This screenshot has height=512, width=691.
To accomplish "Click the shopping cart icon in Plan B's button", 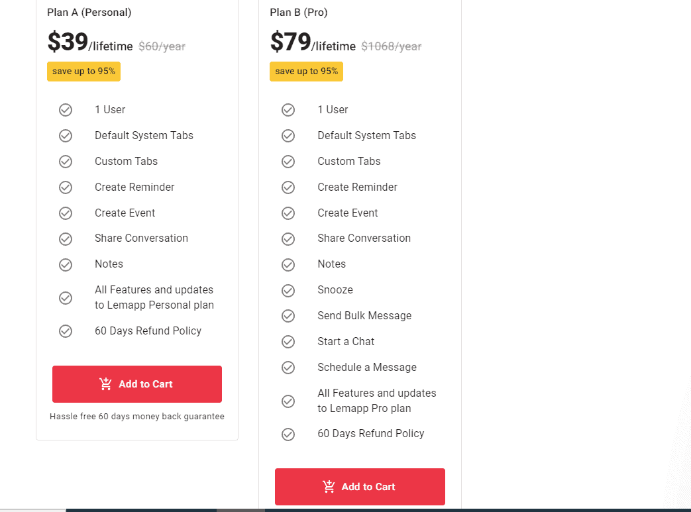I will [x=329, y=486].
